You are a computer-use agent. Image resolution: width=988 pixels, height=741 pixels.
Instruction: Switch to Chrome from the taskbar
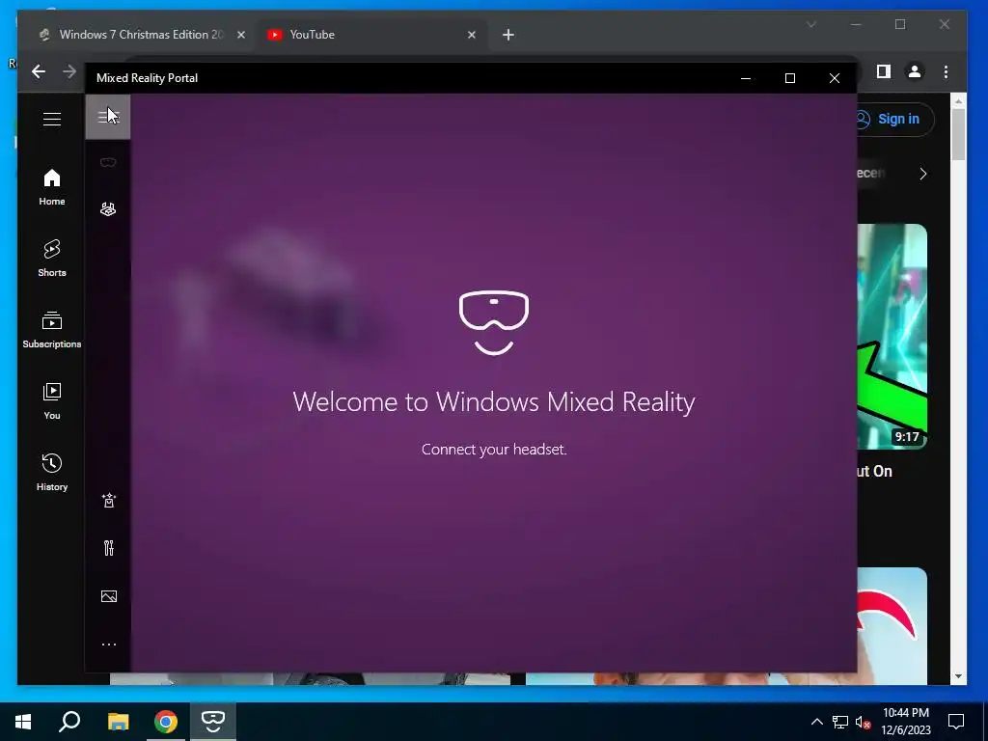(166, 722)
